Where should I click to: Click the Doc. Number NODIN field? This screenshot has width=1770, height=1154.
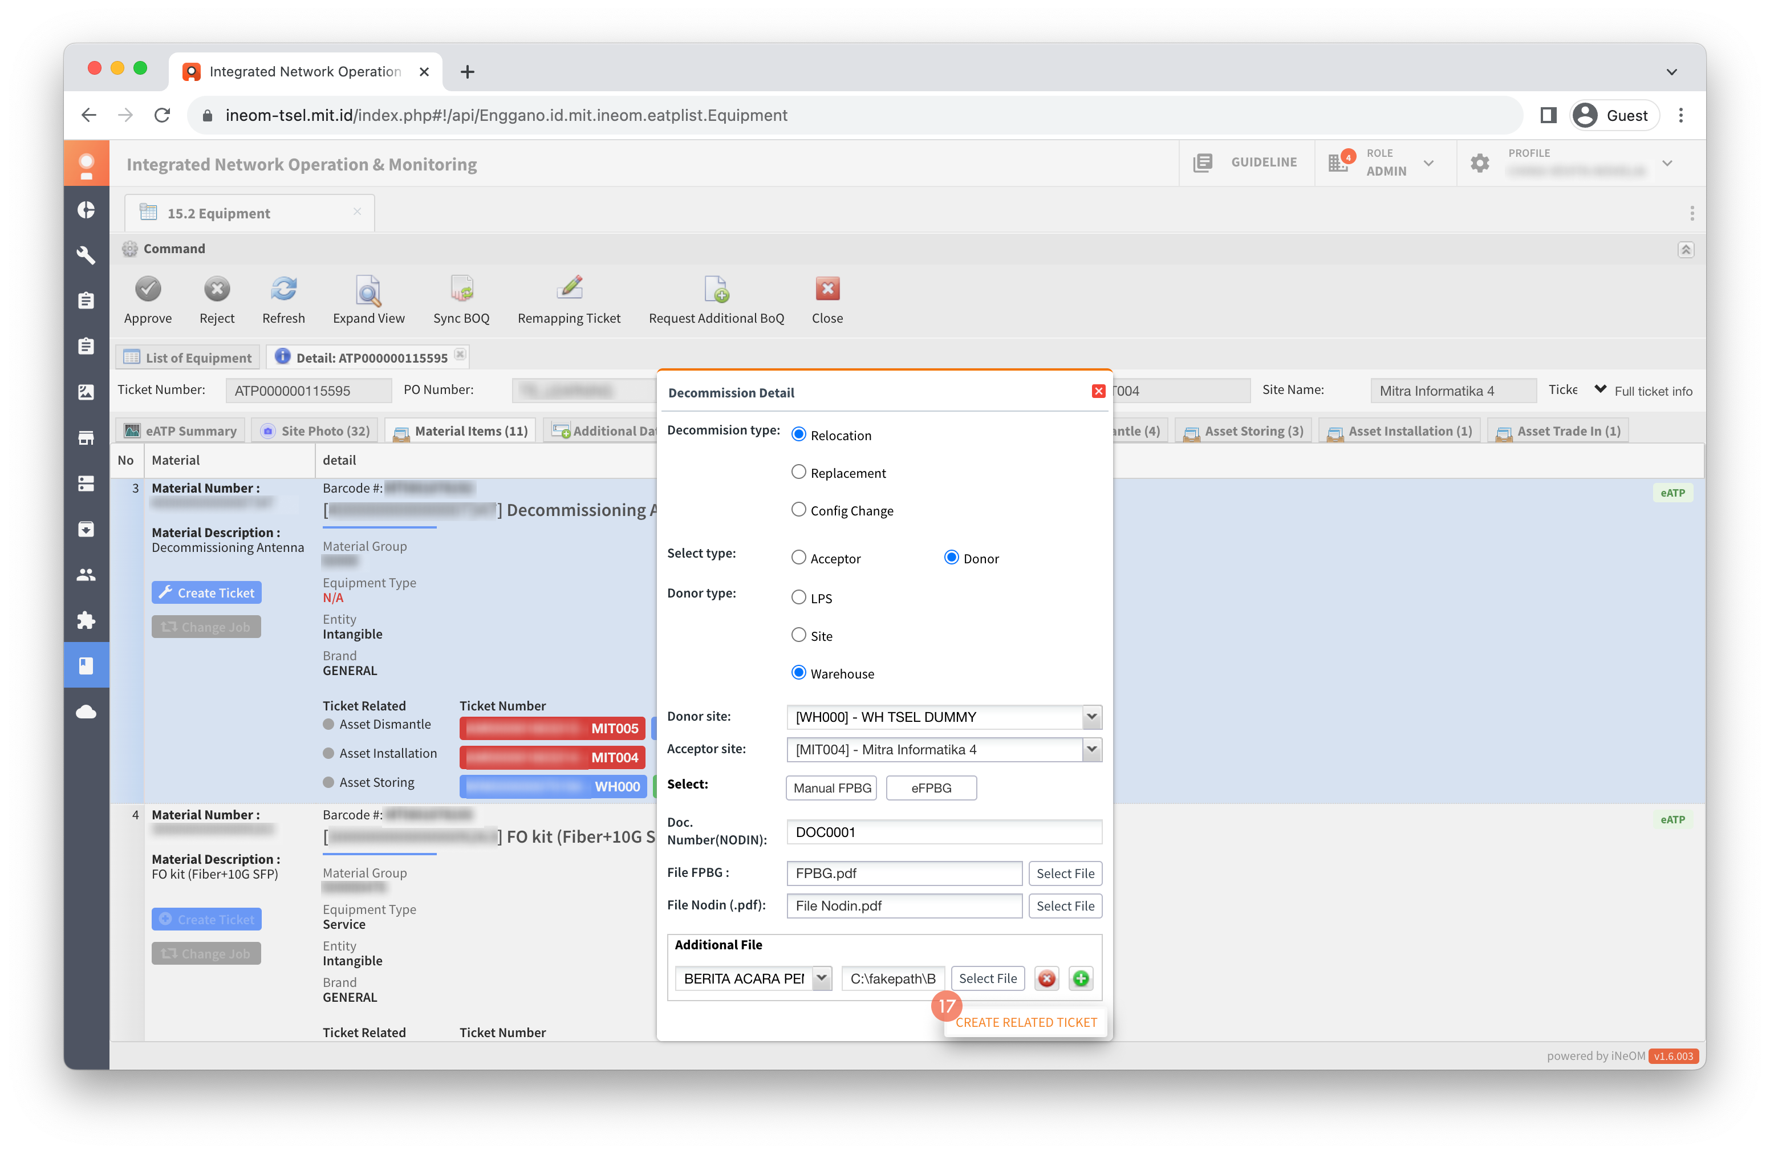tap(944, 832)
